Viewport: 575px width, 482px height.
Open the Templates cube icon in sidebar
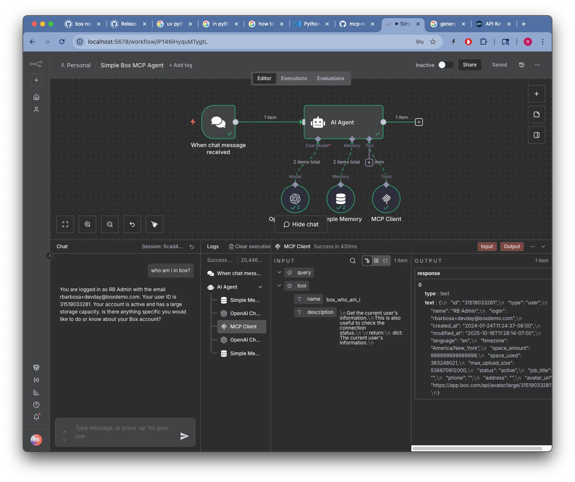click(x=36, y=368)
